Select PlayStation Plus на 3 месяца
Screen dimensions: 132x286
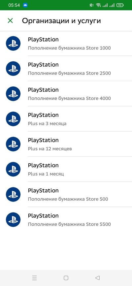[66, 119]
